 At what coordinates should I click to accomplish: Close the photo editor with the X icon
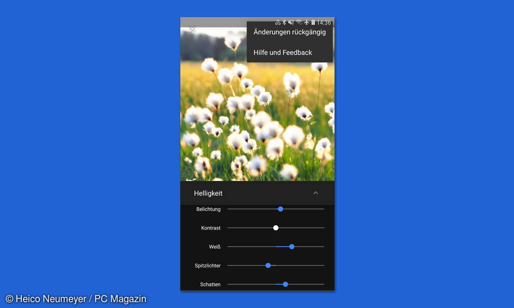192,29
